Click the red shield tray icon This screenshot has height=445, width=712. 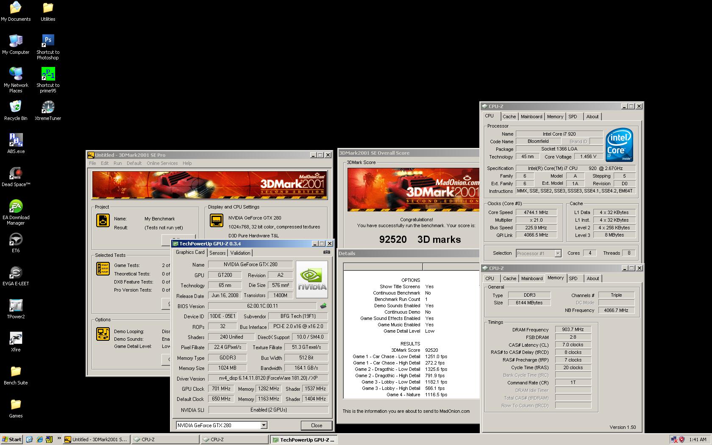681,439
